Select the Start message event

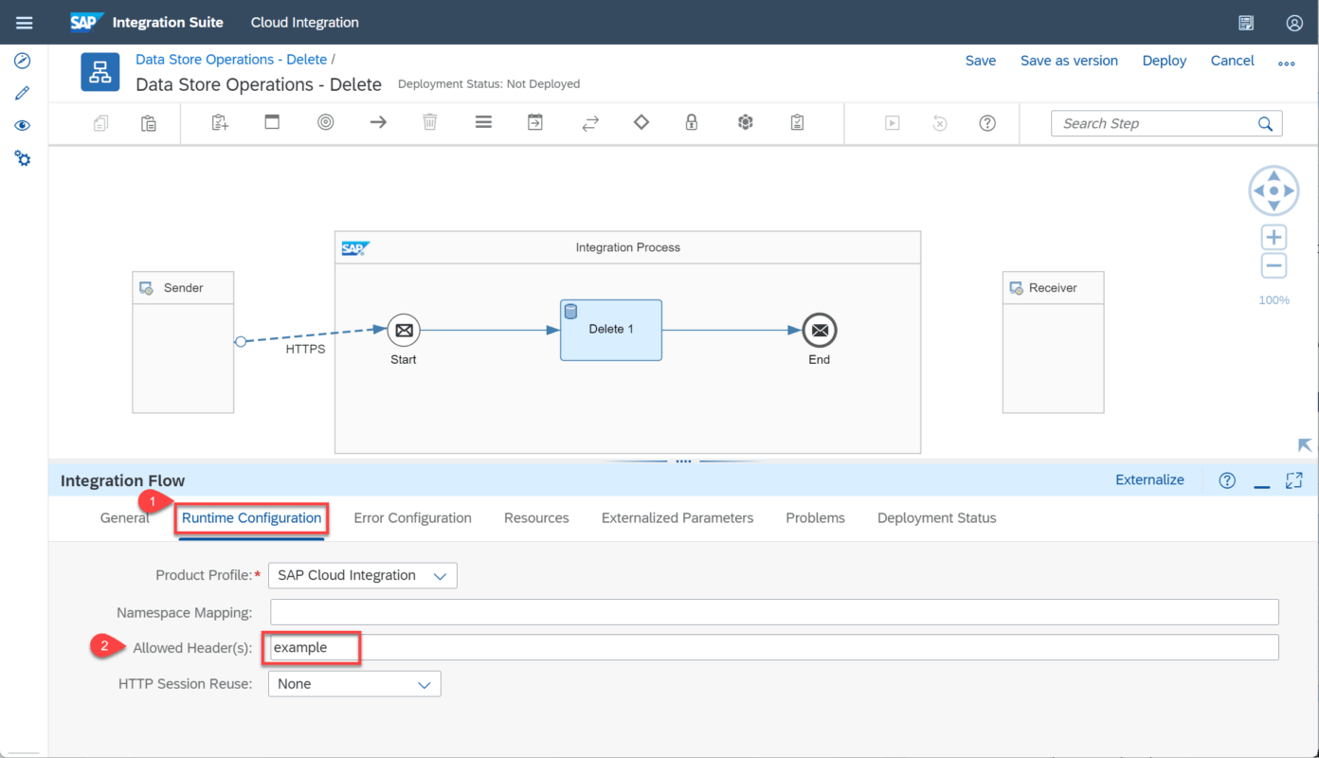404,331
